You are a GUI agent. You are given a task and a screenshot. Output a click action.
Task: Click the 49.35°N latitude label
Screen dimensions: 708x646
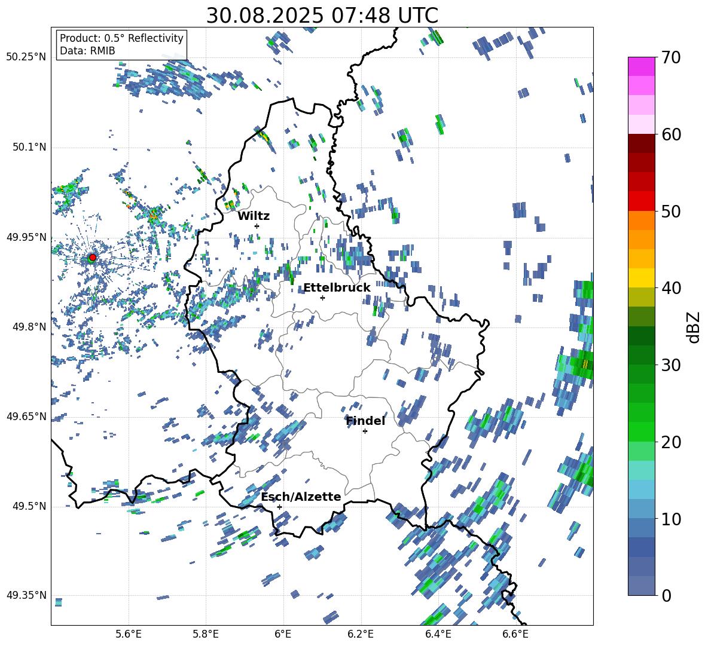tap(26, 595)
